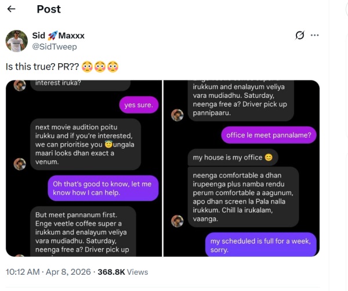Go back using the left arrow
The width and height of the screenshot is (348, 291).
click(x=11, y=9)
